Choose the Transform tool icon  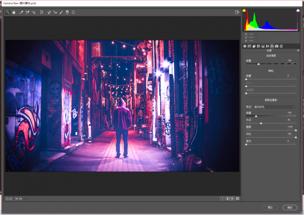pyautogui.click(x=41, y=12)
